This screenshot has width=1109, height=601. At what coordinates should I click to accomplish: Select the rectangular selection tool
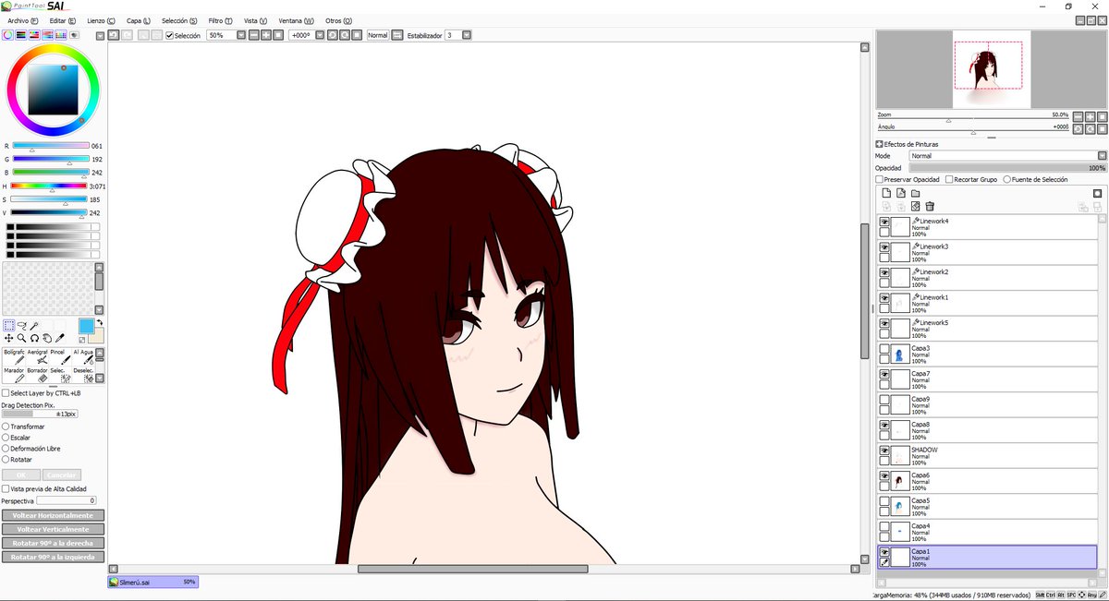click(x=9, y=325)
